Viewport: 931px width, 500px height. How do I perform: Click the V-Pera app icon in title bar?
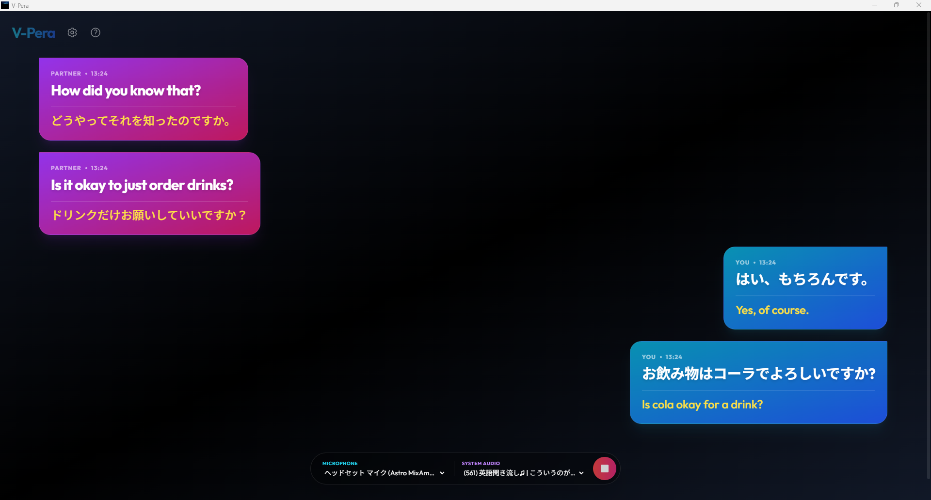tap(5, 5)
